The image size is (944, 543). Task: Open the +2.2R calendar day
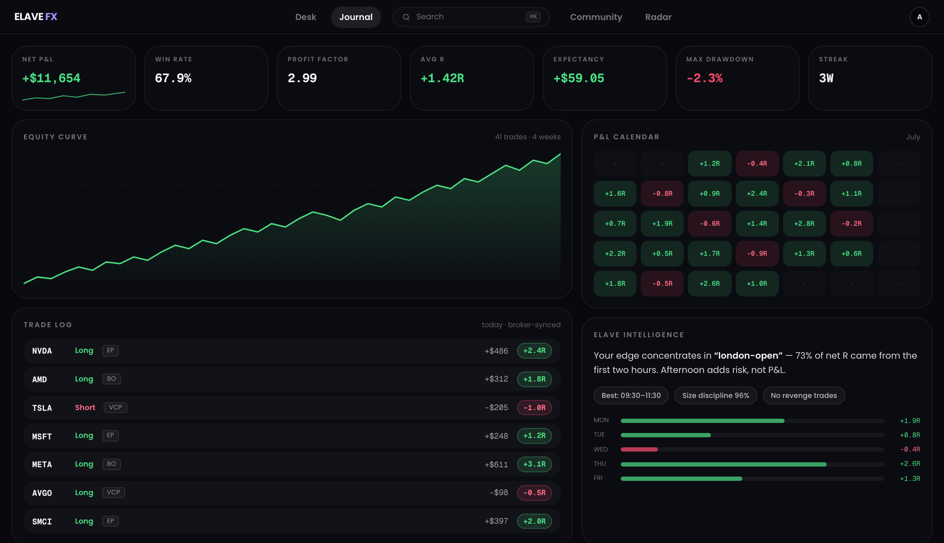pyautogui.click(x=615, y=254)
